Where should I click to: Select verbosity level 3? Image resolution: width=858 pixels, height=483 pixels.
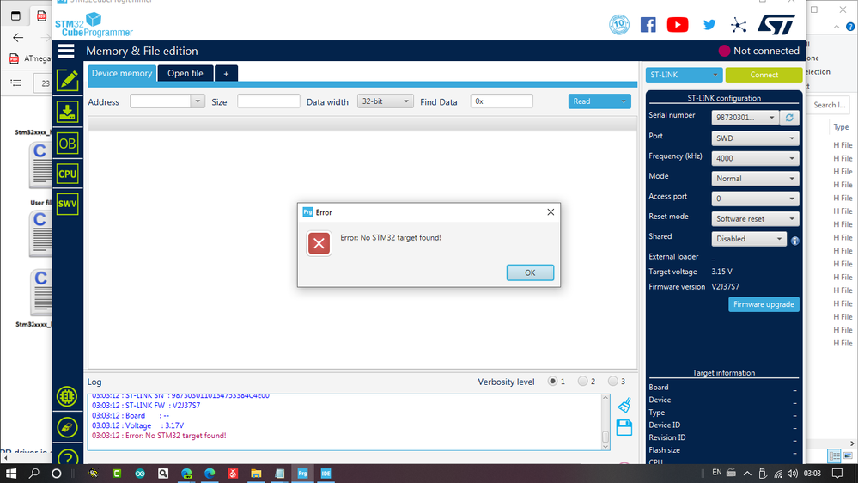613,381
